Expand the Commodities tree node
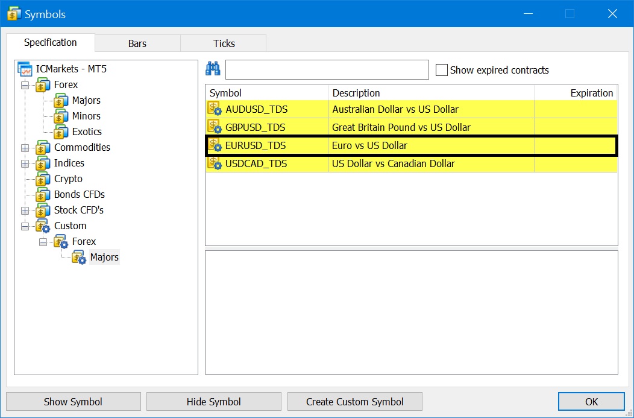This screenshot has height=418, width=634. 25,148
